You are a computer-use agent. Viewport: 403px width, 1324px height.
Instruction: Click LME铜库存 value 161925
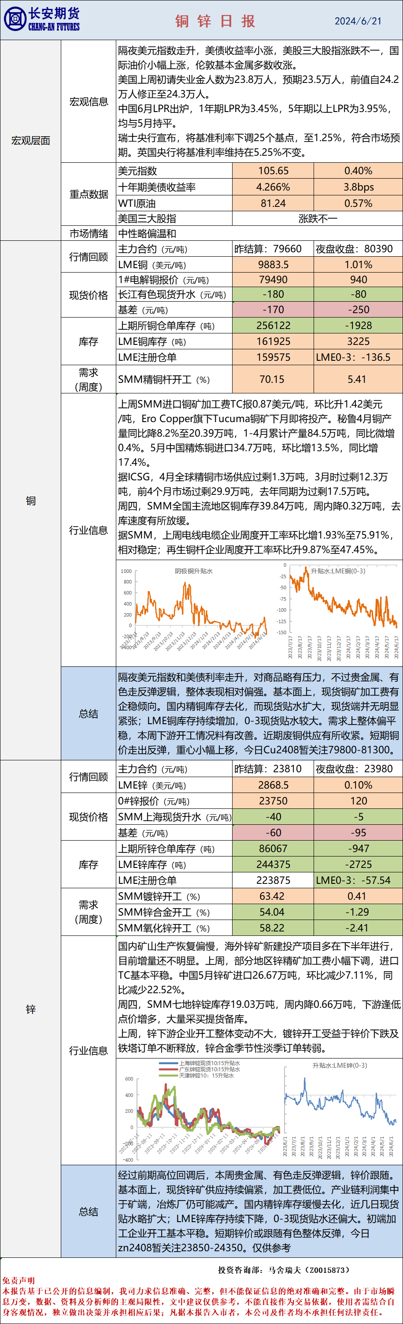point(273,341)
